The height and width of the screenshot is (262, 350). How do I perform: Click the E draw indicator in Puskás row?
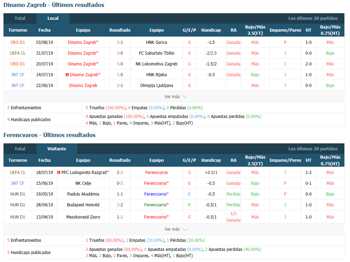click(x=189, y=194)
